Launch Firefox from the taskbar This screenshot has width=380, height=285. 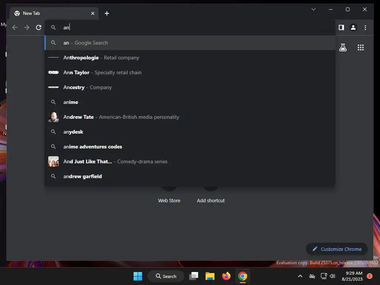[x=226, y=276]
